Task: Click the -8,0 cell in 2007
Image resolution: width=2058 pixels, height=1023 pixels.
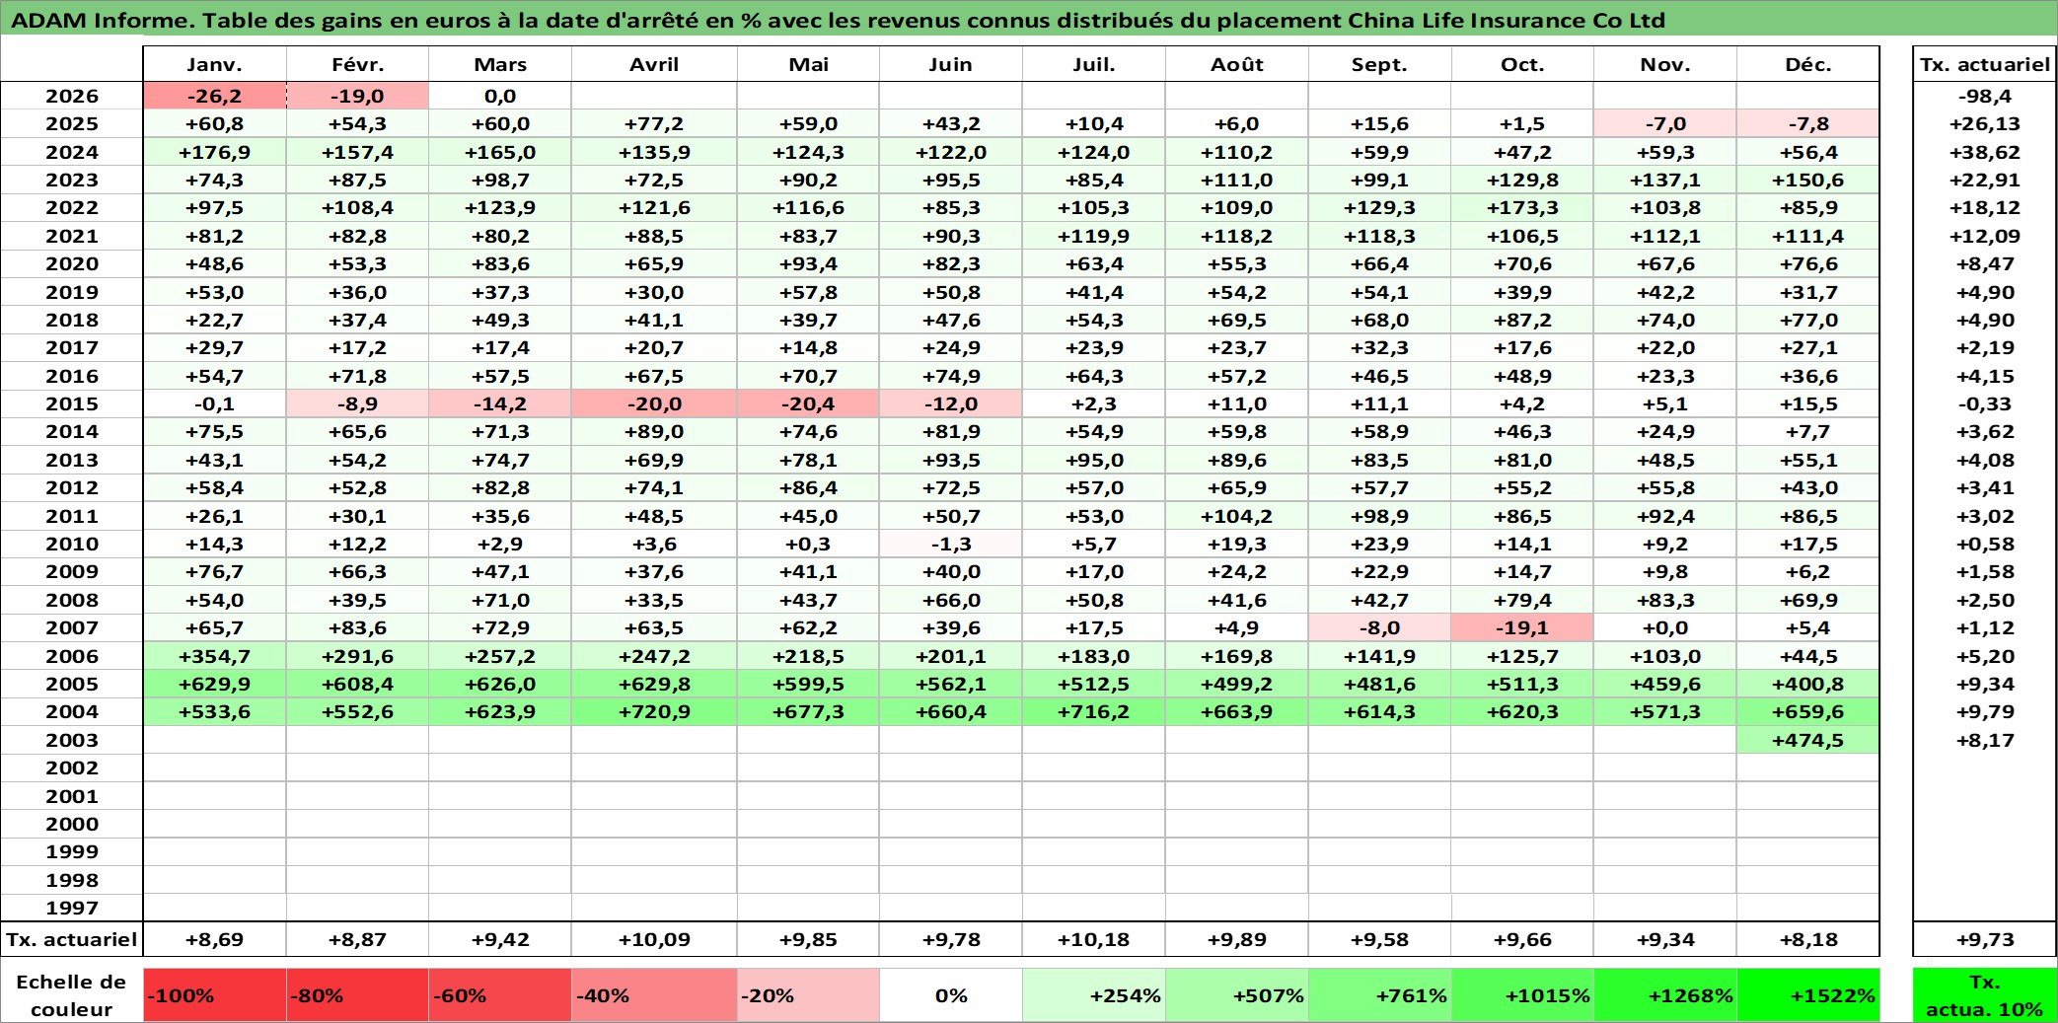Action: point(1379,627)
